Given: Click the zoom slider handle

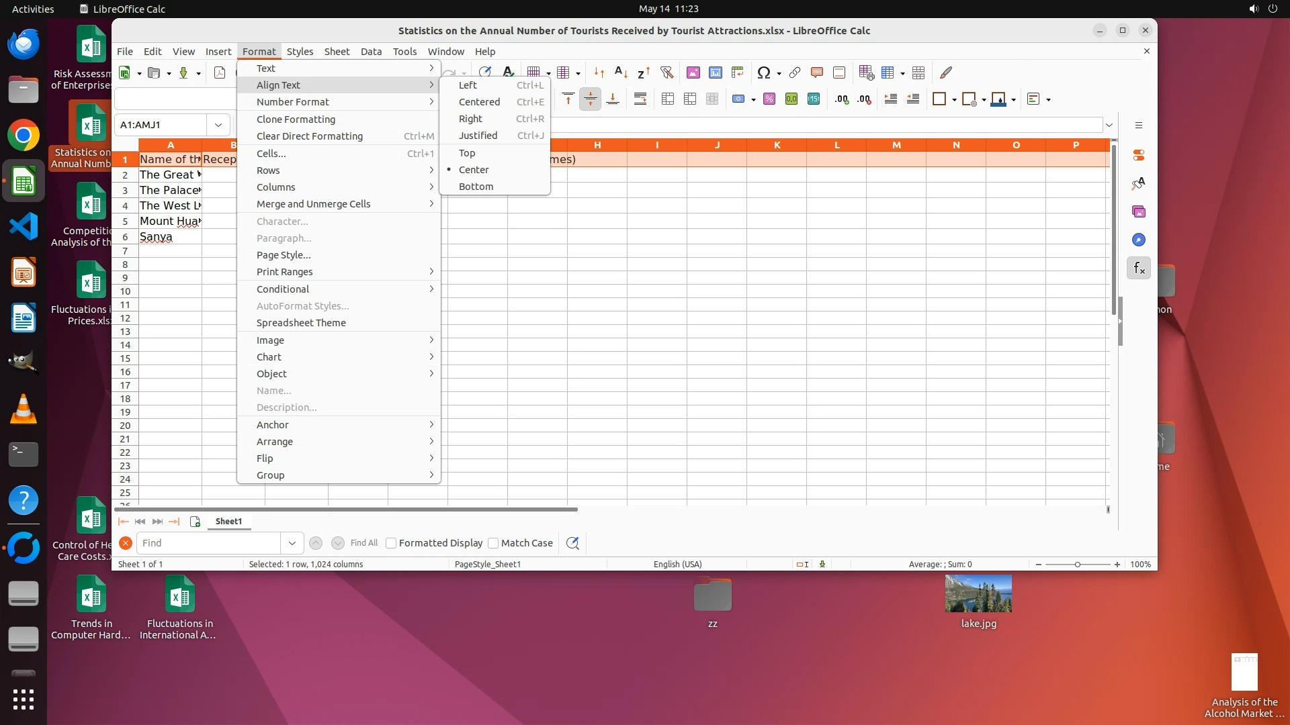Looking at the screenshot, I should (1078, 565).
